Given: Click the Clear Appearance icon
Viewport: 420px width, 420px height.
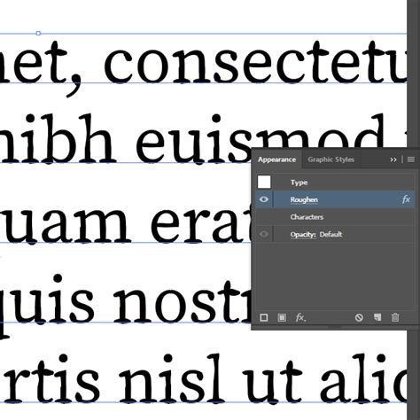Looking at the screenshot, I should 359,317.
